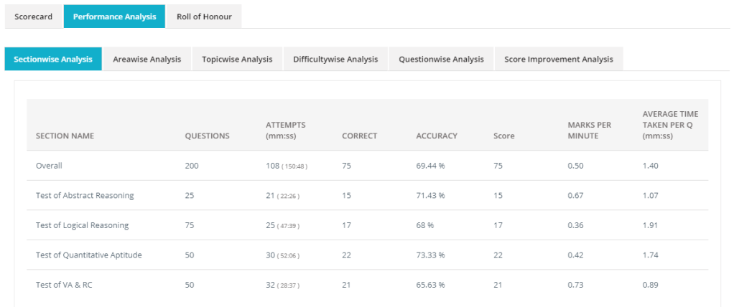Viewport: 734px width, 307px height.
Task: Open the Score Improvement Analysis tab
Action: pos(558,59)
